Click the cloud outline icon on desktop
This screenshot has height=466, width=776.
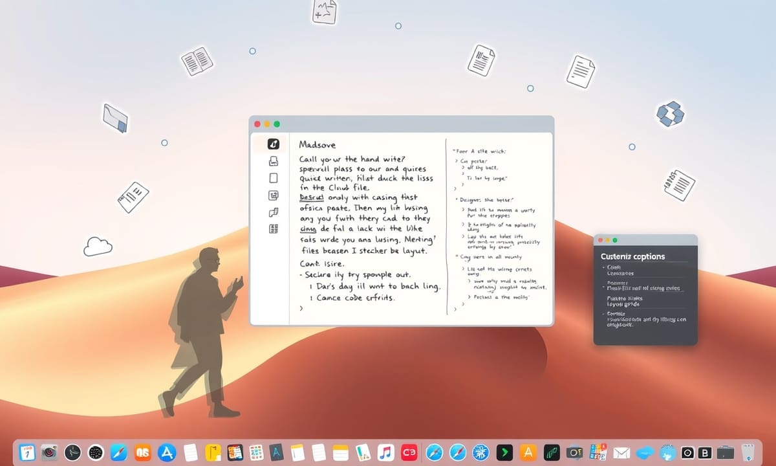pyautogui.click(x=98, y=246)
